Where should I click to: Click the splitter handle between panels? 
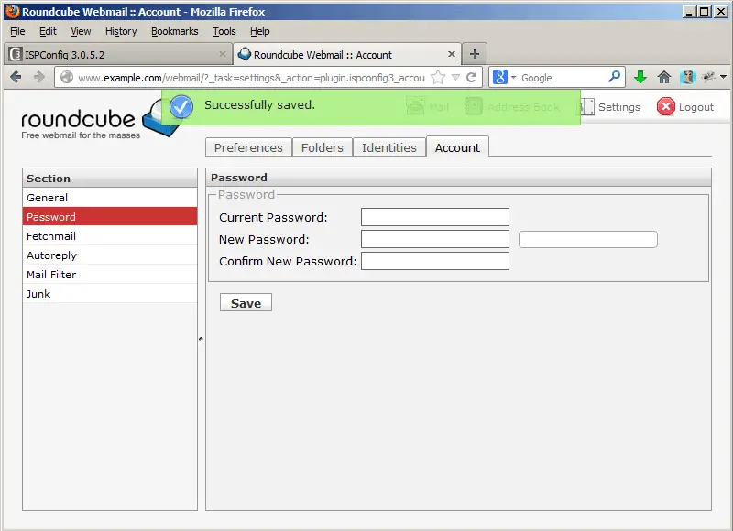point(201,339)
